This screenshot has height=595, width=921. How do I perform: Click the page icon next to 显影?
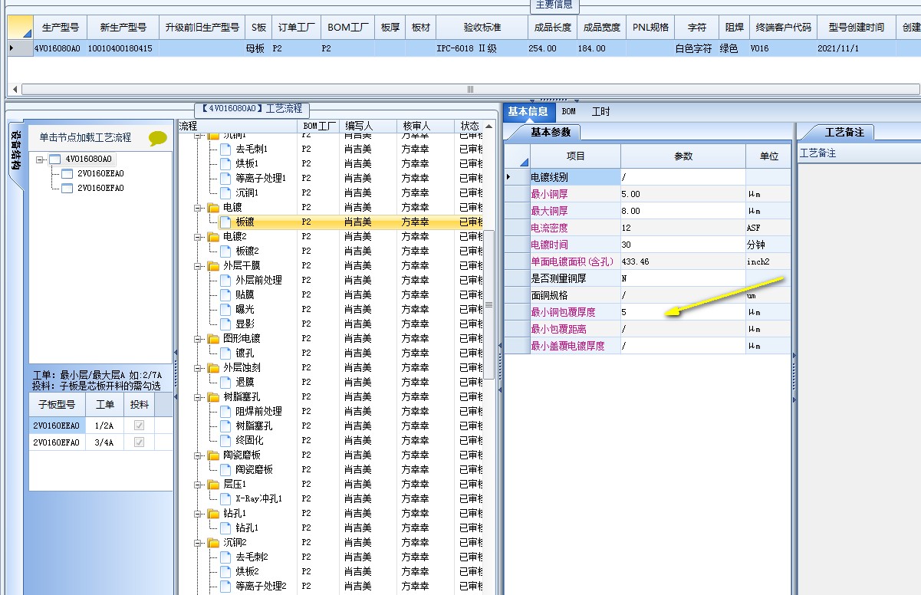(x=225, y=324)
